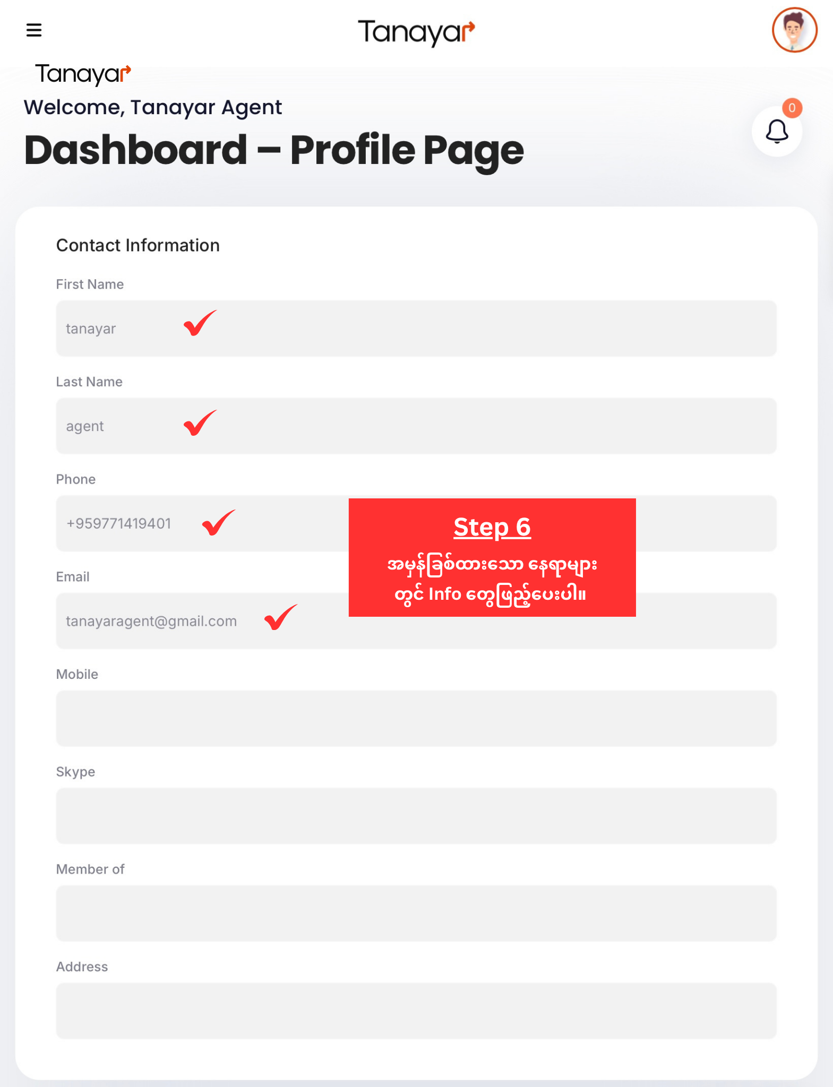Focus the First Name input field
The height and width of the screenshot is (1087, 833).
click(478, 329)
